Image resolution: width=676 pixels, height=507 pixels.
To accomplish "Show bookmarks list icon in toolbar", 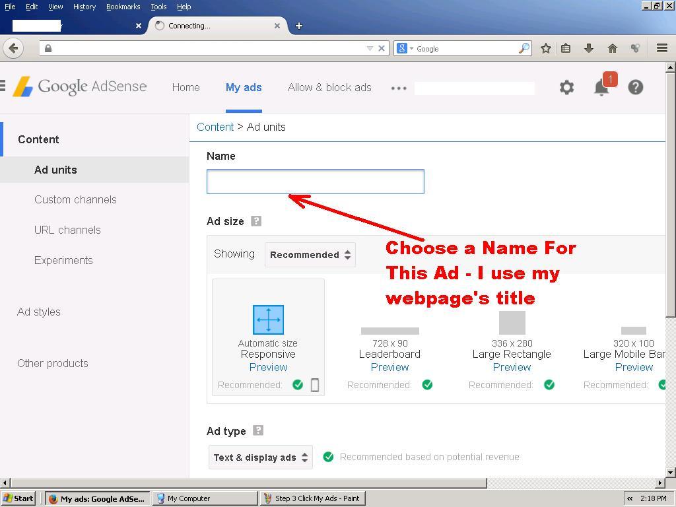I will tap(566, 48).
